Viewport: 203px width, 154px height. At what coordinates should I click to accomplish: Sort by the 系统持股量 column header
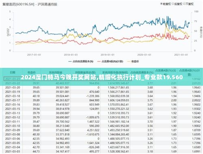56,72
